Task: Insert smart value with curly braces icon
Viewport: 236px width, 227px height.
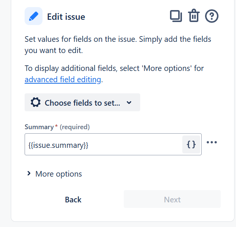Action: 191,144
